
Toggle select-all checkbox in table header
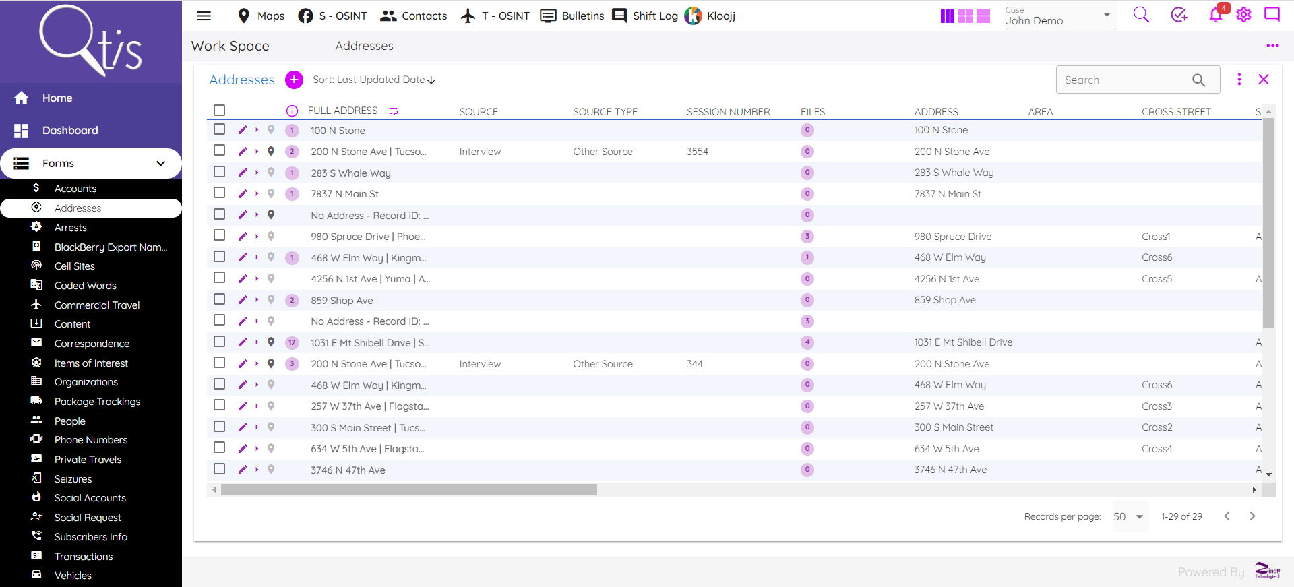pos(219,110)
